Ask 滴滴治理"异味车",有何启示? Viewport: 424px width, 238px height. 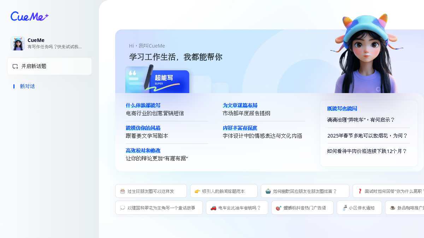[361, 120]
